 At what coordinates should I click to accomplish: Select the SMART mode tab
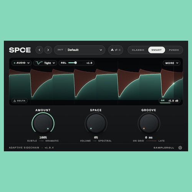[157, 50]
